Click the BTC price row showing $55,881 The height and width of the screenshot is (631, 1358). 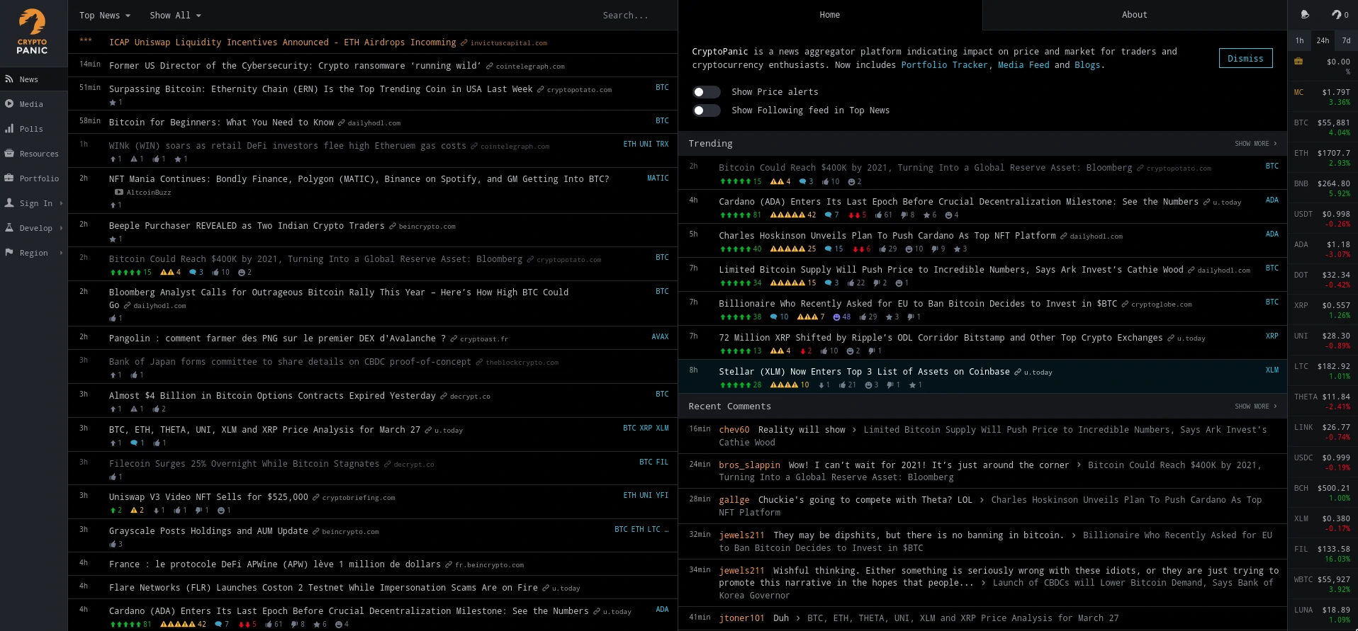1323,127
